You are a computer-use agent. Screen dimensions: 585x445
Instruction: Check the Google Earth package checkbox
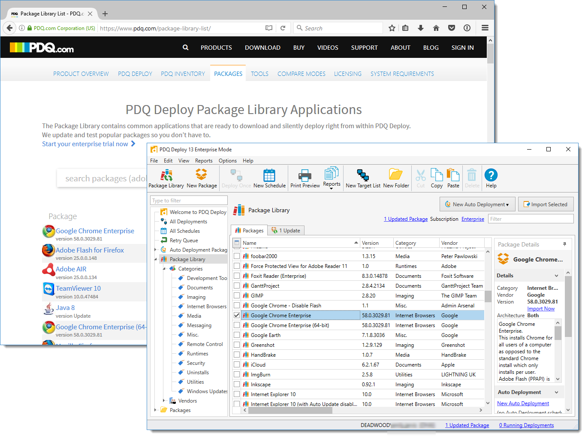[x=237, y=335]
